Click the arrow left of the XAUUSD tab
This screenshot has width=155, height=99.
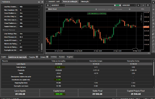click(47, 2)
